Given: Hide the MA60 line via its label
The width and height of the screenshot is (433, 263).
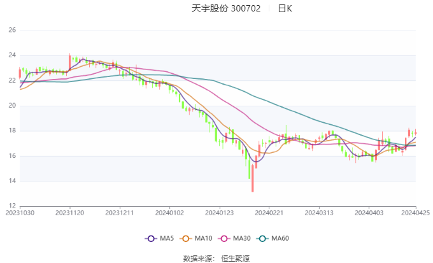Looking at the screenshot, I should 280,238.
